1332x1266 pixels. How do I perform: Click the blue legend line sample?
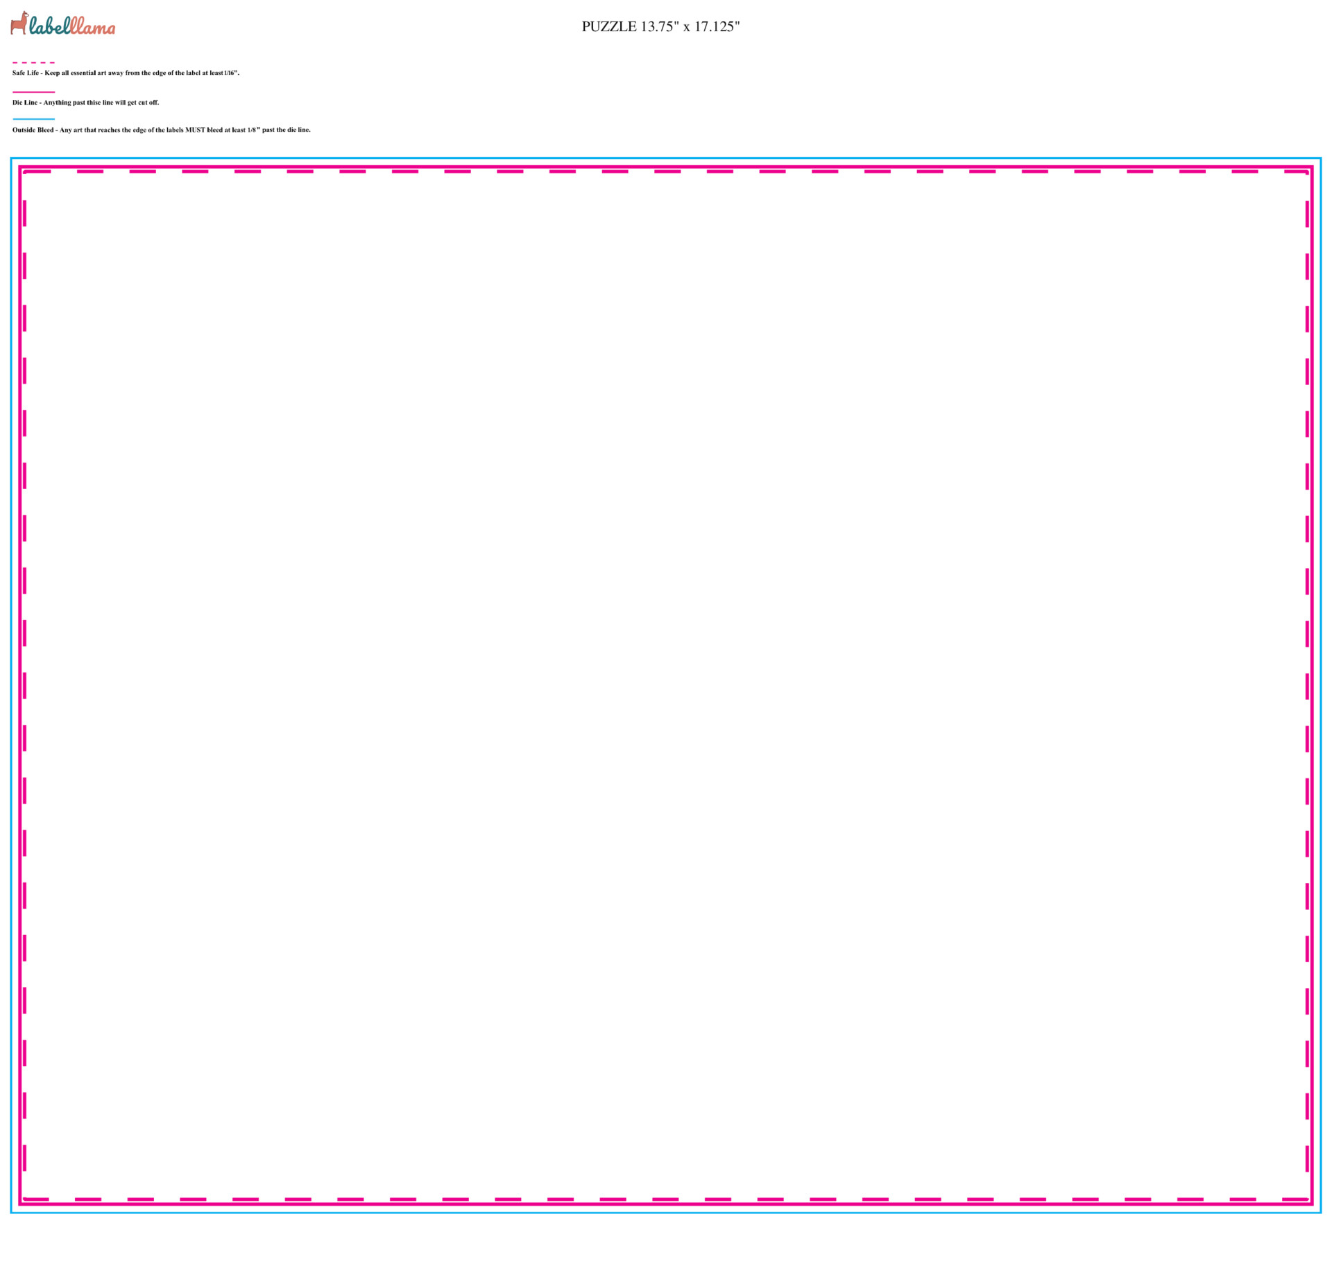coord(33,119)
